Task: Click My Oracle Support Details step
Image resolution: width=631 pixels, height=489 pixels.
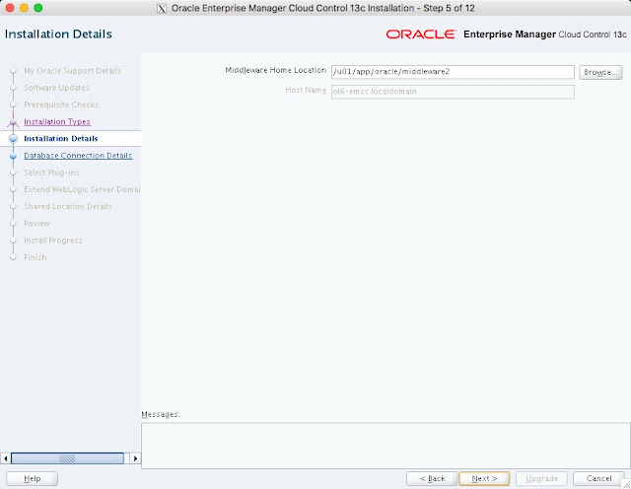Action: tap(72, 71)
